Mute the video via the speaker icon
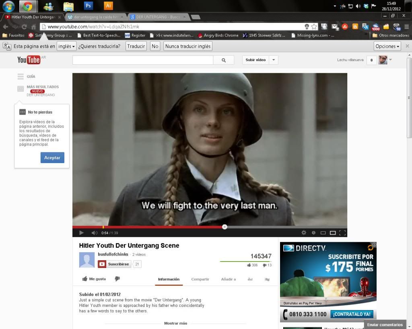Screen dimensions: 412x329 click(x=94, y=233)
